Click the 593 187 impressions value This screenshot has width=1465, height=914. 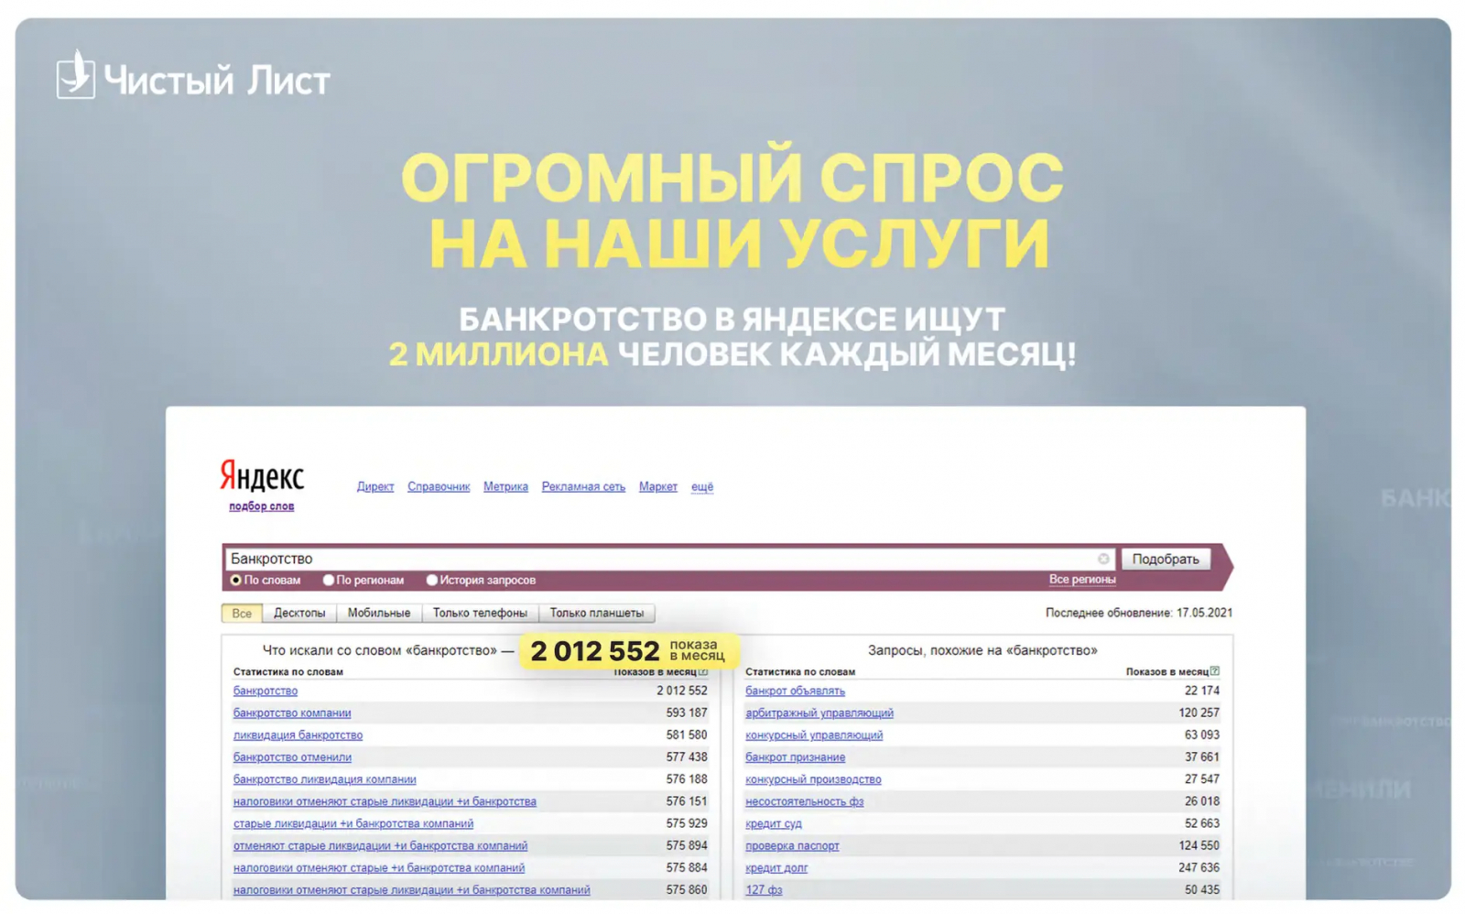[x=687, y=713]
